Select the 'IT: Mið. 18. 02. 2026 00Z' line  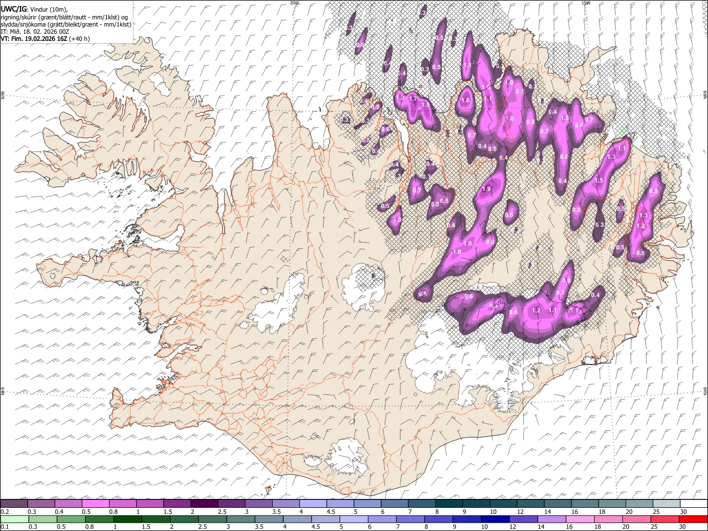[35, 32]
